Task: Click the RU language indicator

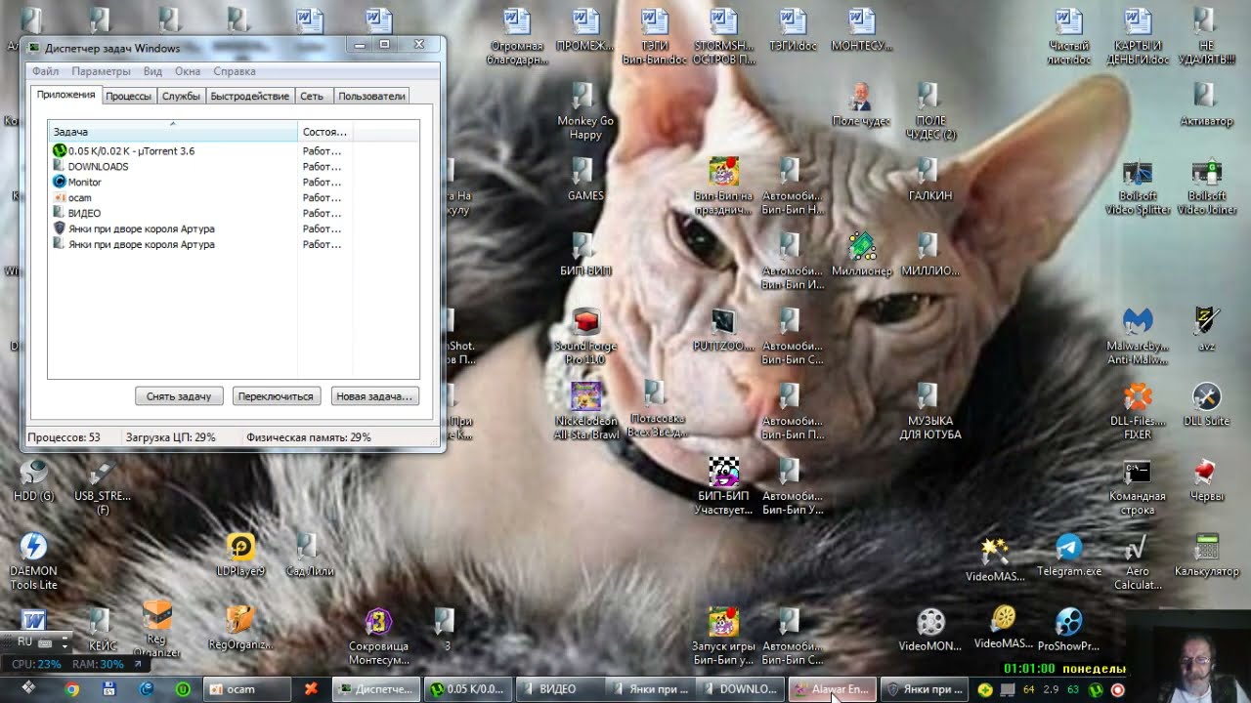Action: (x=25, y=642)
